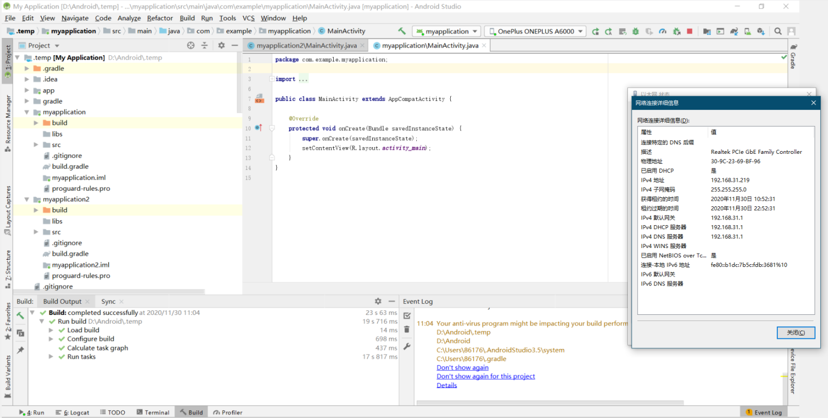Select build.gradle under myapplication
The height and width of the screenshot is (418, 828).
click(x=70, y=167)
